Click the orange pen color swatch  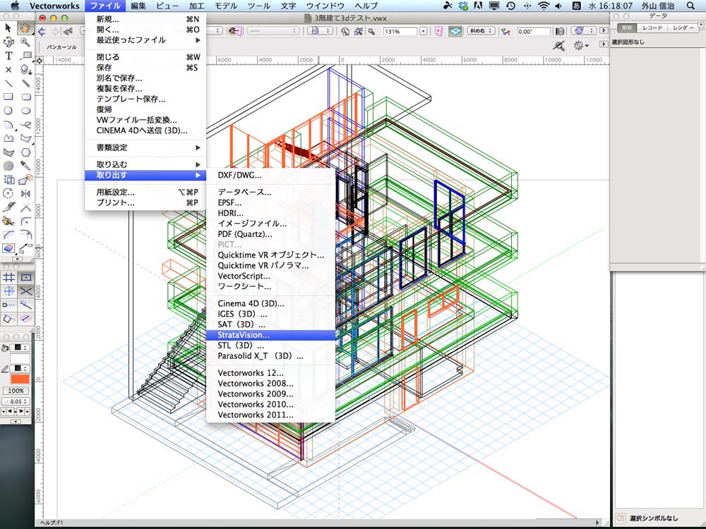20,379
